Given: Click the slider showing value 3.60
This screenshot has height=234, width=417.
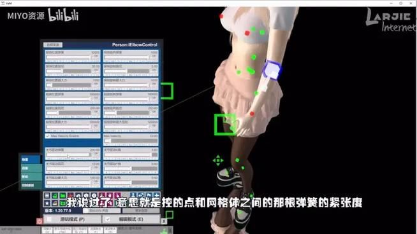Looking at the screenshot, I should click(131, 155).
